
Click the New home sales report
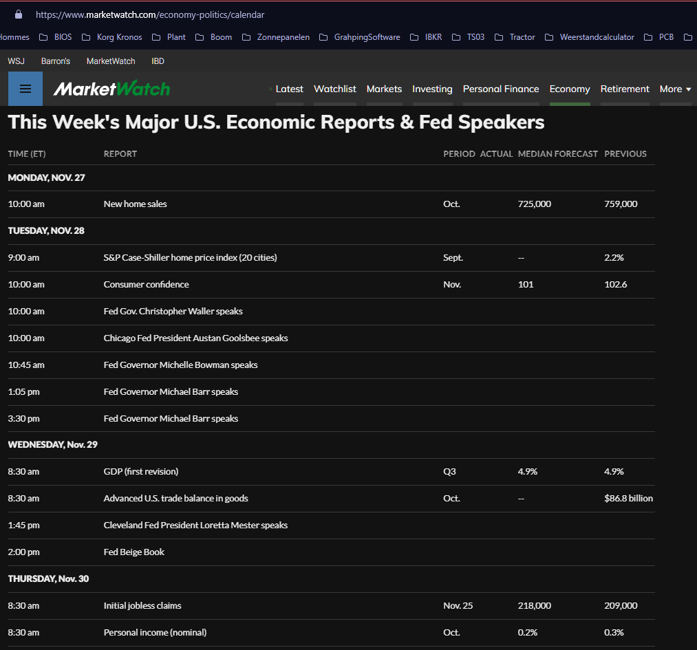click(x=135, y=204)
